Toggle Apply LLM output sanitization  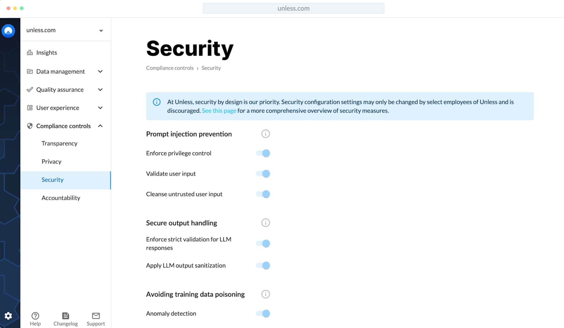(x=263, y=265)
